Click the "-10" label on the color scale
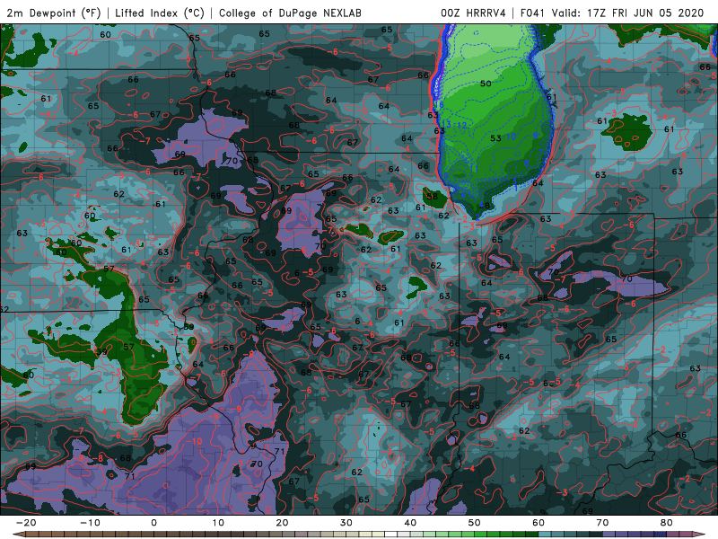The image size is (718, 539). click(x=90, y=523)
